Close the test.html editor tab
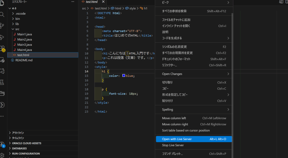This screenshot has height=158, width=288. 103,2
